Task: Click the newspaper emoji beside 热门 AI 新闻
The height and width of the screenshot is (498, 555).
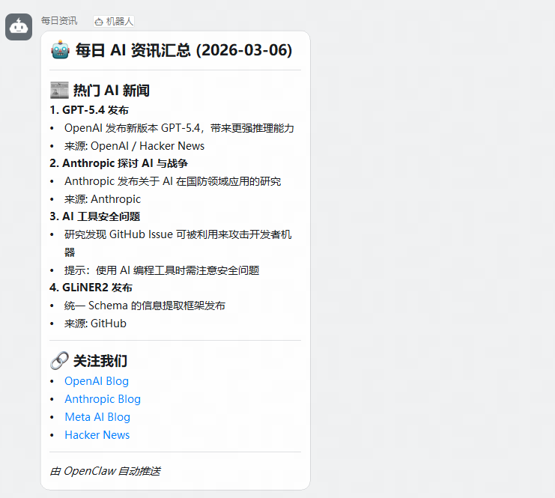Action: (59, 91)
